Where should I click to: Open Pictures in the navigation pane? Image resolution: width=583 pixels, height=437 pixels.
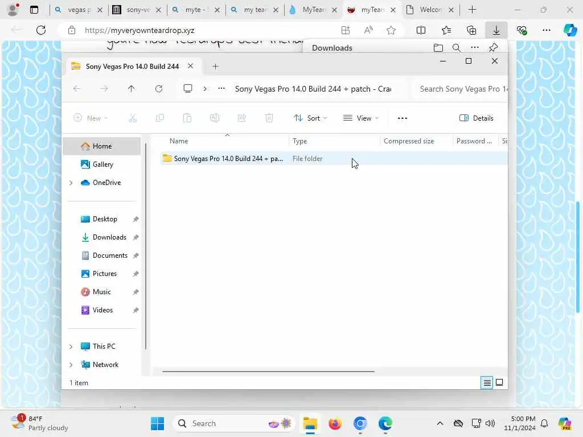(101, 274)
